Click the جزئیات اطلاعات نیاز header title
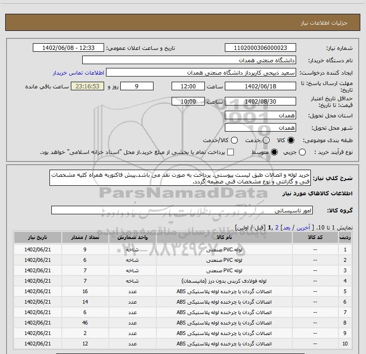Image resolution: width=366 pixels, height=354 pixels. [x=324, y=23]
